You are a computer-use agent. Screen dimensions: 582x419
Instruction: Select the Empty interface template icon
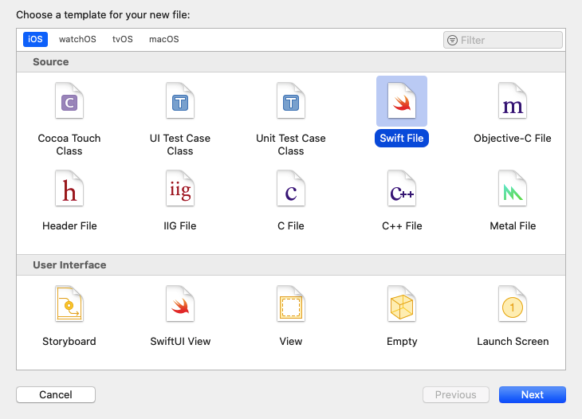(402, 304)
